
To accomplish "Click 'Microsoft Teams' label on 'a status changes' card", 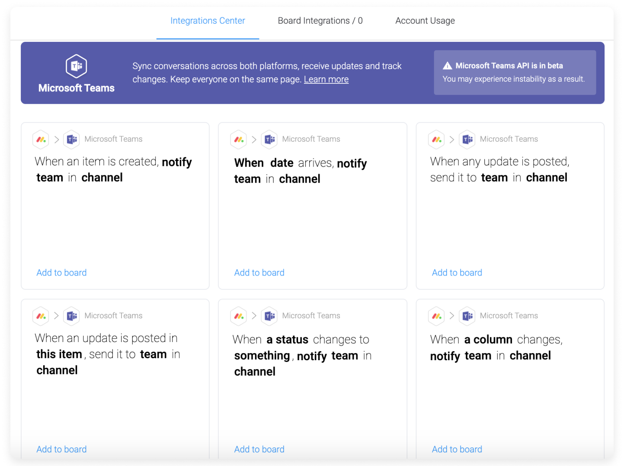I will coord(311,316).
